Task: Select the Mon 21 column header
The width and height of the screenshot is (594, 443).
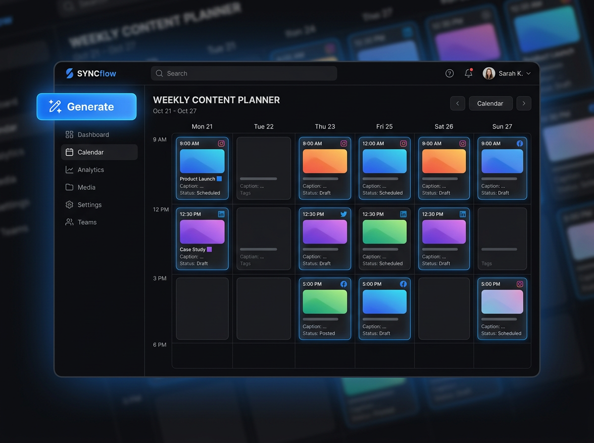Action: [x=202, y=127]
